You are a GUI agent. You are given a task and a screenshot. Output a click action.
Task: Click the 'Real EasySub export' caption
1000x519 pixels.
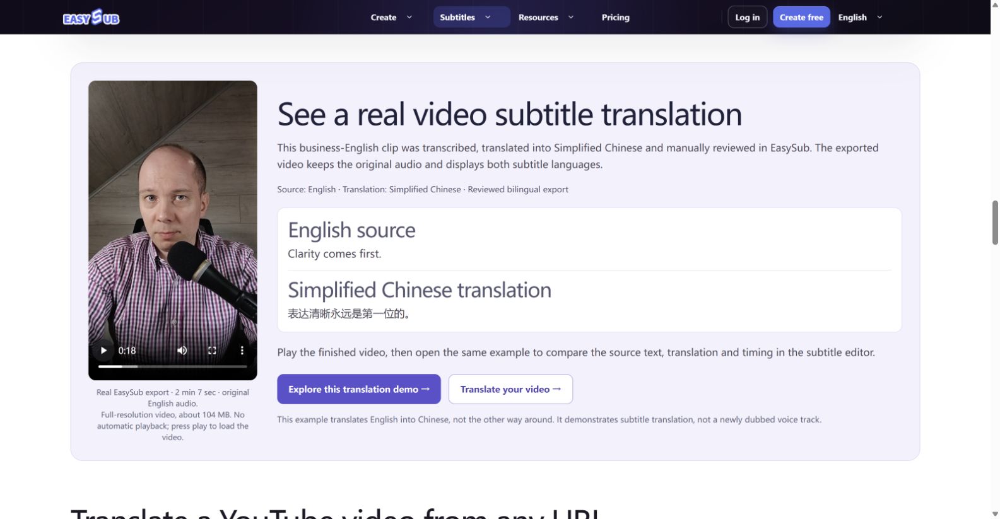pyautogui.click(x=172, y=414)
